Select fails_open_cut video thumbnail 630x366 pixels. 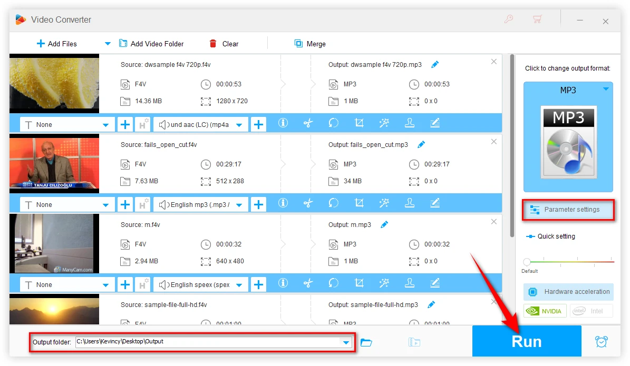(54, 163)
